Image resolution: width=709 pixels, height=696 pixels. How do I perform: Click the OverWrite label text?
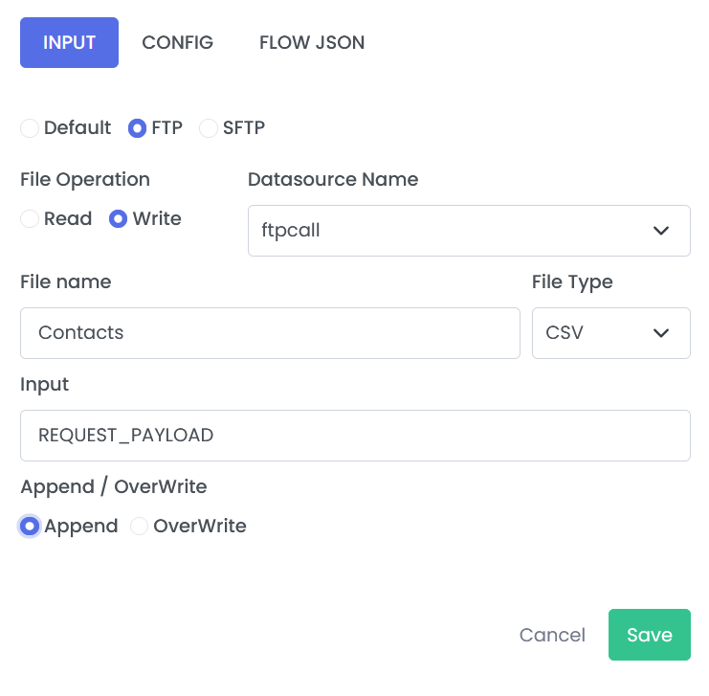[x=200, y=527]
